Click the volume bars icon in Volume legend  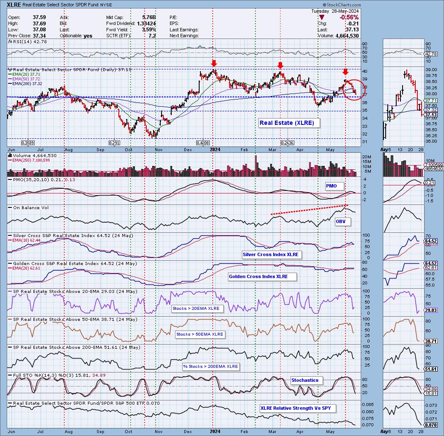pos(10,155)
